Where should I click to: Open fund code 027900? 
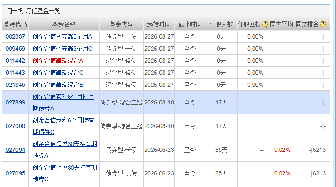coord(15,126)
